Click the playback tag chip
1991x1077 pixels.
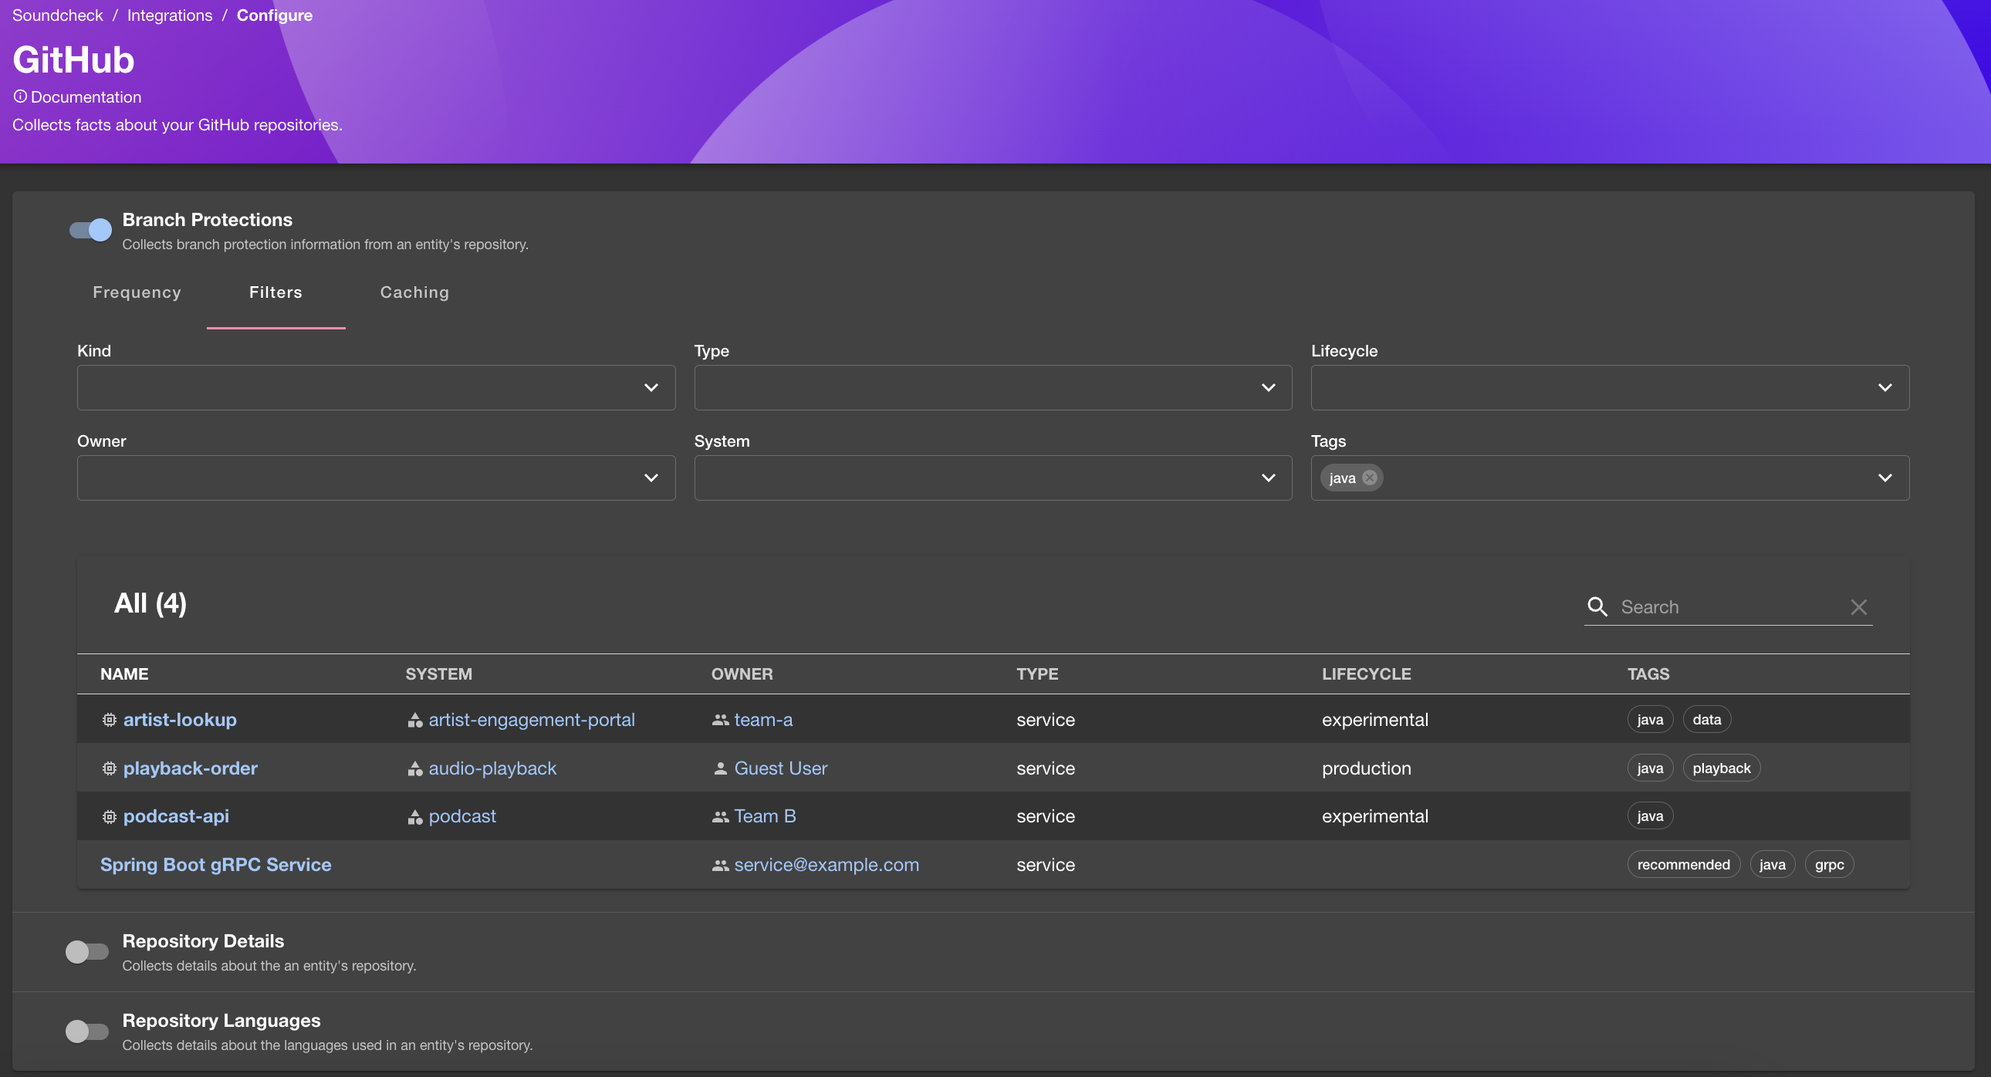(x=1721, y=768)
